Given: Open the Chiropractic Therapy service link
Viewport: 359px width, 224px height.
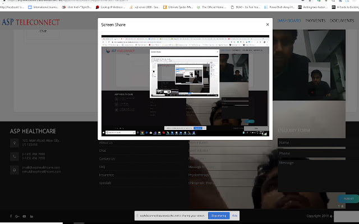Looking at the screenshot, I should [x=201, y=183].
